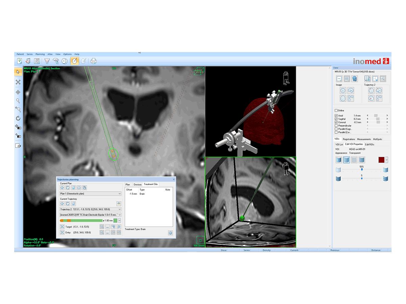Select the arrow pointer tool

point(18,72)
